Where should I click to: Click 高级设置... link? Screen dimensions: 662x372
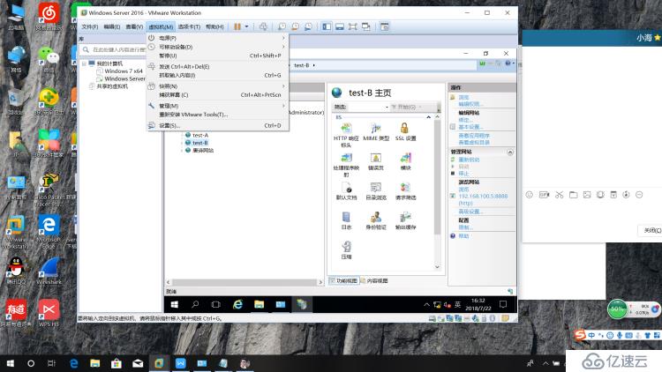[x=470, y=212]
